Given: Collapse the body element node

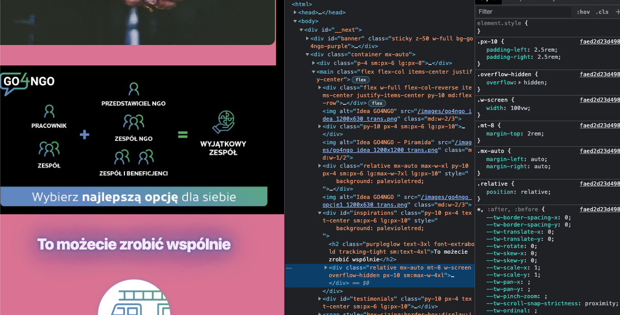Looking at the screenshot, I should coord(295,21).
